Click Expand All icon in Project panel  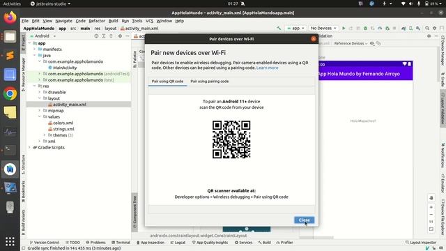tap(104, 36)
